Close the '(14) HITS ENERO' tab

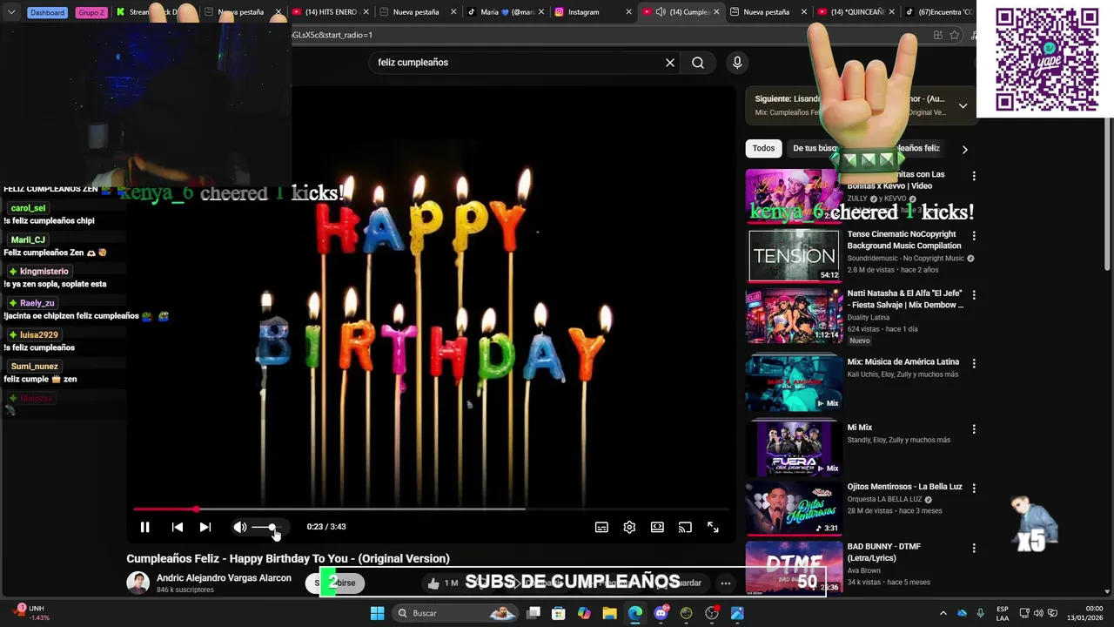[366, 12]
